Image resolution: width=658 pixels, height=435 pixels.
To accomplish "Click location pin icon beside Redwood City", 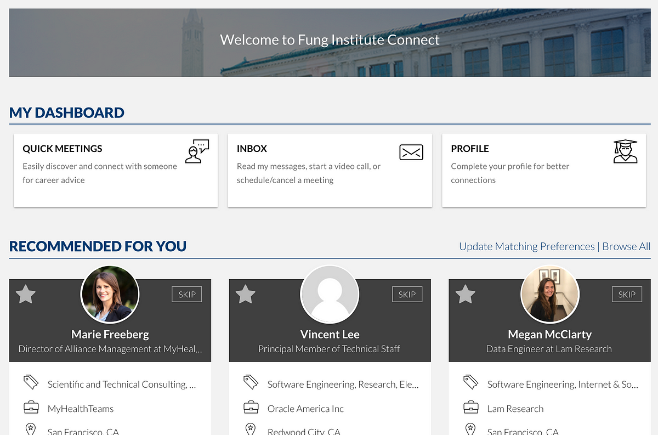I will 251,429.
